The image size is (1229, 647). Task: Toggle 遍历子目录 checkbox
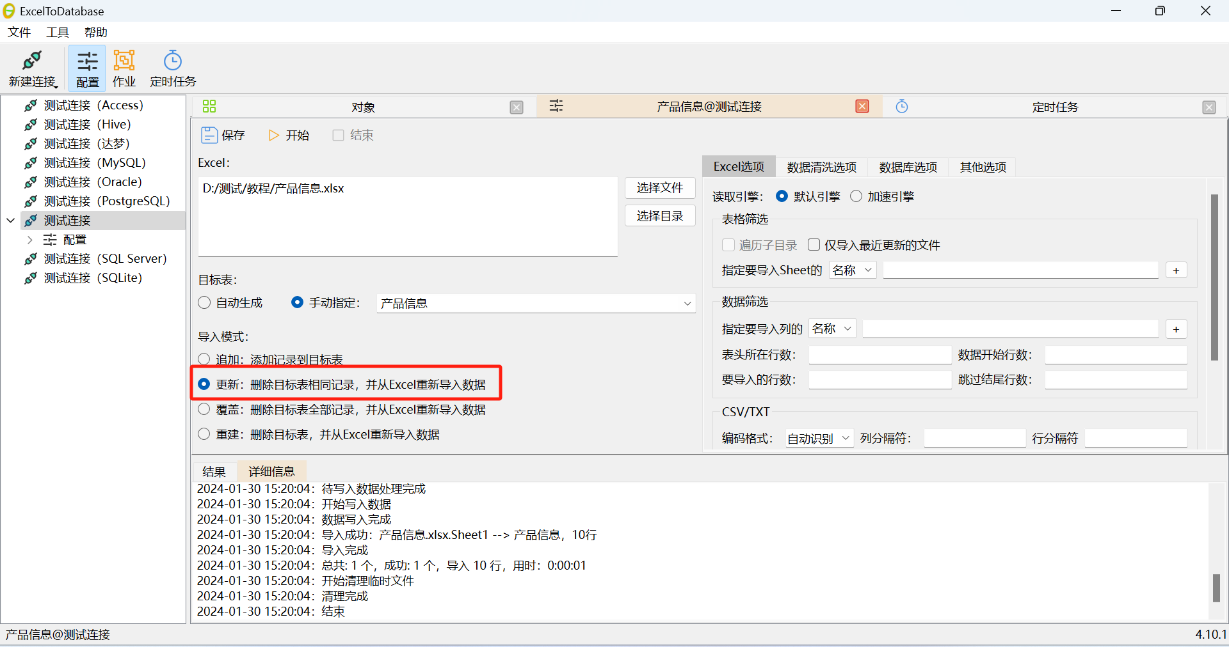728,245
